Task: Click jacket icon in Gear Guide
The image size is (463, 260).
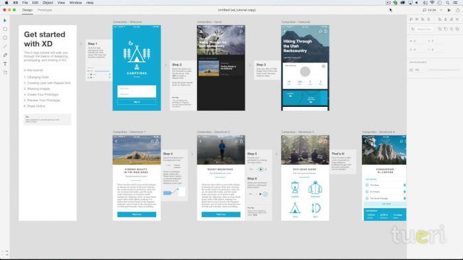Action: click(315, 187)
